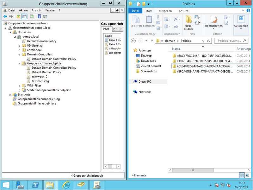Select the Inhalt tab in details pane
253x190 pixels.
106,29
